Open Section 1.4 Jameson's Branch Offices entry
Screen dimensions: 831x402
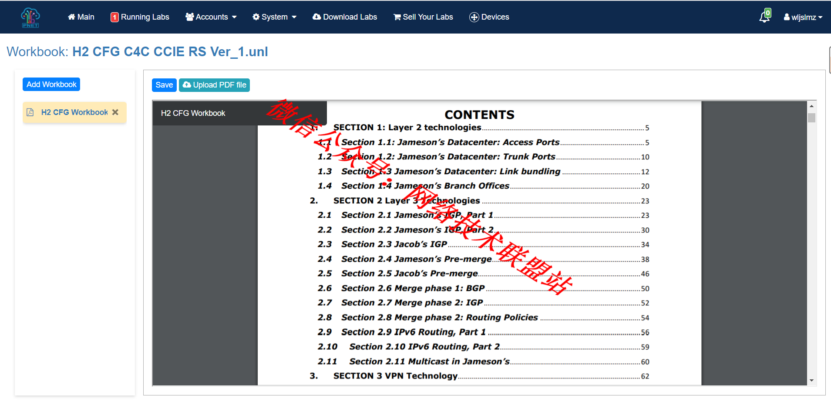tap(483, 186)
